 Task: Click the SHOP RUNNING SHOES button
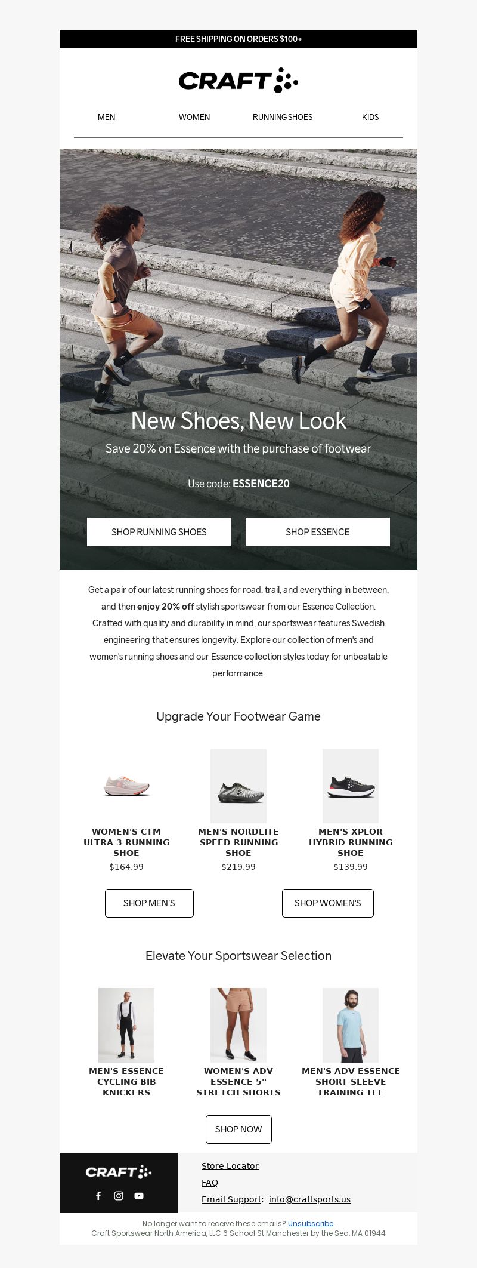159,532
